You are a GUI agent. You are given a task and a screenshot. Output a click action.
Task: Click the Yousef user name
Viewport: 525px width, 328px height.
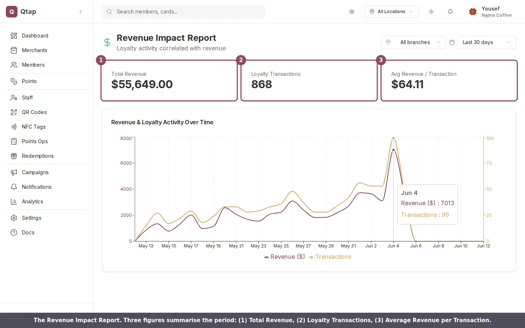tap(490, 9)
